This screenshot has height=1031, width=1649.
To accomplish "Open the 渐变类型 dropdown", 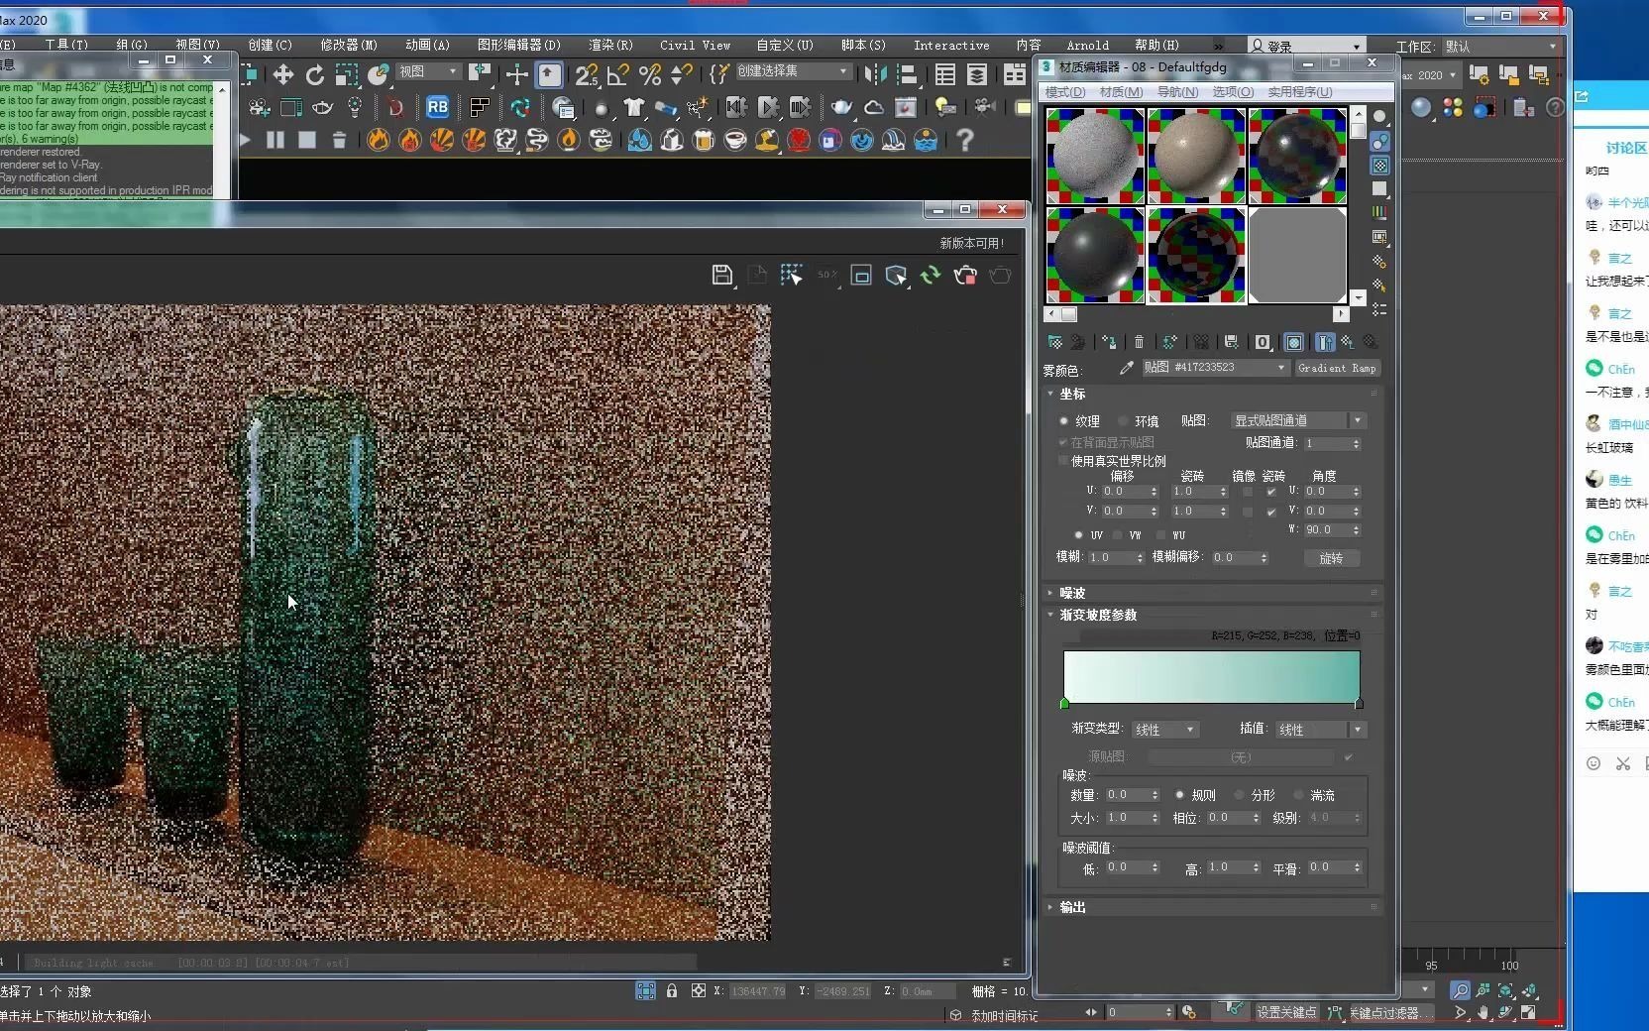I will coord(1165,730).
